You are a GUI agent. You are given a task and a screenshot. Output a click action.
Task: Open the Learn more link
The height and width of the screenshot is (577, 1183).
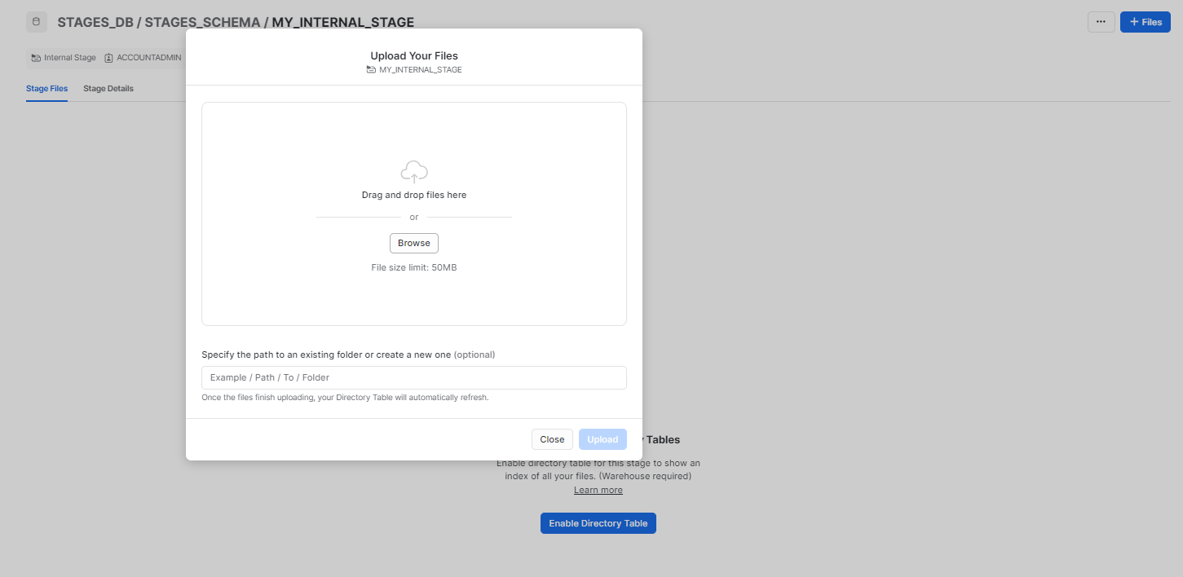[x=598, y=489]
